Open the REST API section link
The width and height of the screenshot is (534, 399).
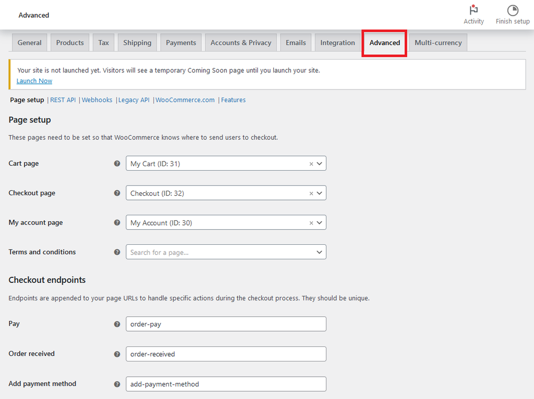[63, 100]
